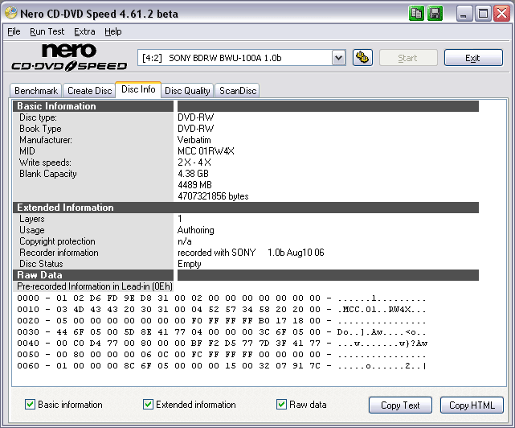This screenshot has width=515, height=428.
Task: Click the Basic Information section header
Action: pyautogui.click(x=93, y=106)
